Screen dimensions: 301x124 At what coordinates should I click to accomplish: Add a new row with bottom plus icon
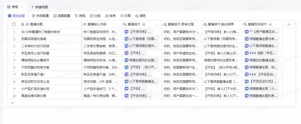[x=12, y=103]
